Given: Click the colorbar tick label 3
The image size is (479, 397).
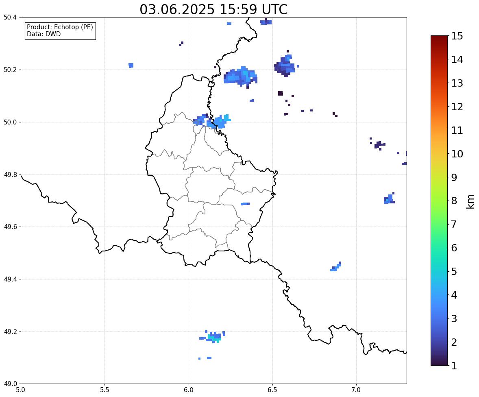Looking at the screenshot, I should click(x=454, y=318).
